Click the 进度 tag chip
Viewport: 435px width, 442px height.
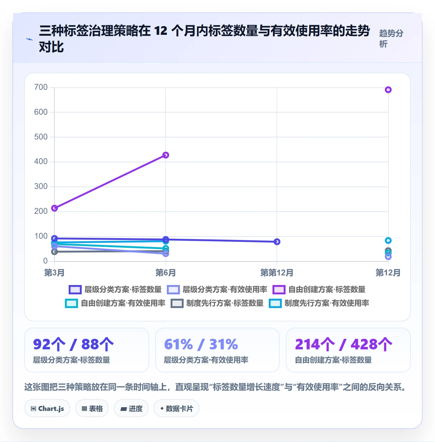131,408
